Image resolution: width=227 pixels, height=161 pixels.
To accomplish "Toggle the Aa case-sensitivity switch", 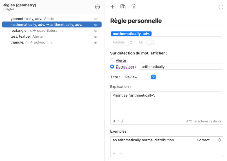I will pos(150,42).
